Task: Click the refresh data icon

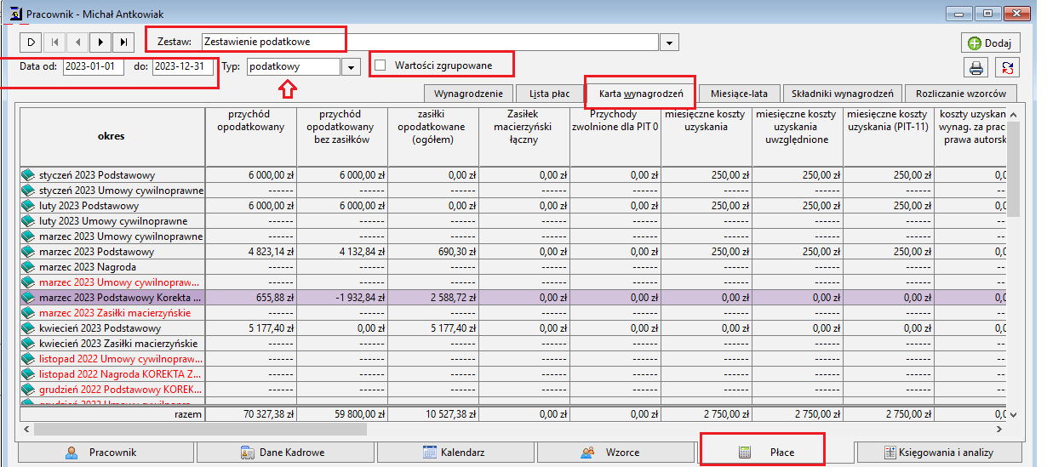Action: coord(1009,68)
